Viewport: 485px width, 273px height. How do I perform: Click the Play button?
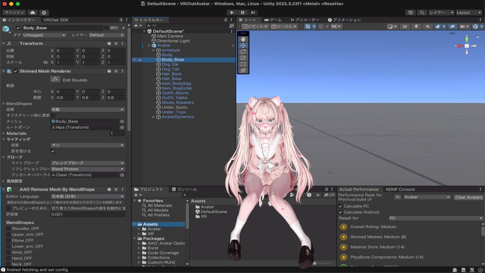coord(232,13)
